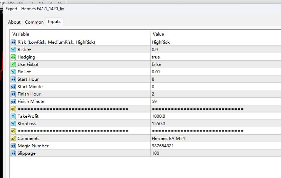Click the string icon beside Comments
281x178 pixels.
click(x=13, y=139)
